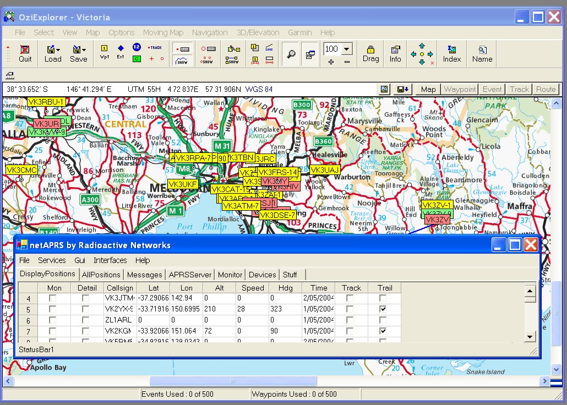Expand the Load dropdown arrow

(58, 50)
